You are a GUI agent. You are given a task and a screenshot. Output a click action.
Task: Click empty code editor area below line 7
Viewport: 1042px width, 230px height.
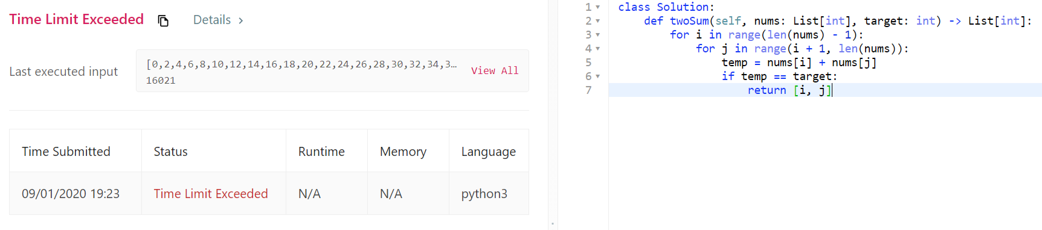(x=825, y=163)
